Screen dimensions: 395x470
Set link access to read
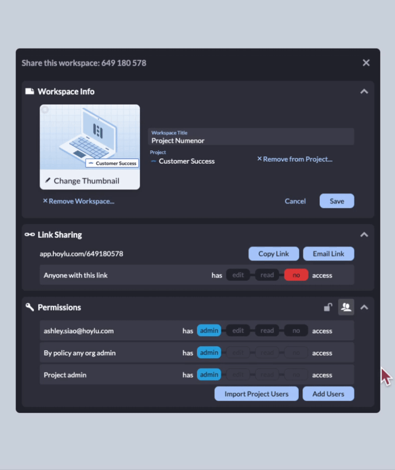pos(267,275)
